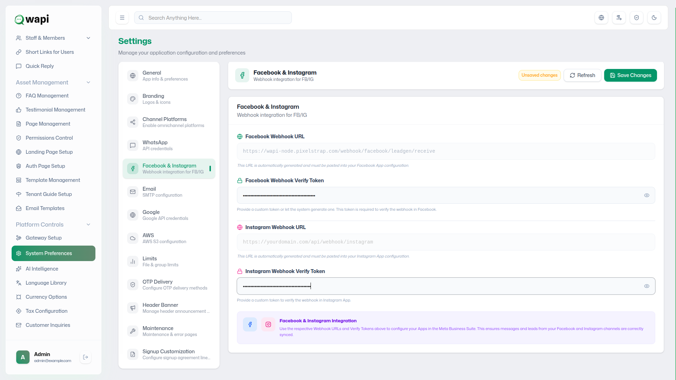Click the Maintenance wrench icon

pyautogui.click(x=133, y=331)
